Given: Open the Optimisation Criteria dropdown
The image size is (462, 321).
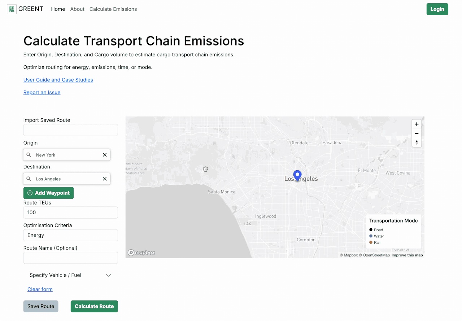Looking at the screenshot, I should click(70, 235).
